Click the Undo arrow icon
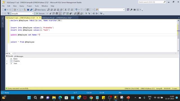The image size is (180, 101). (x=76, y=10)
